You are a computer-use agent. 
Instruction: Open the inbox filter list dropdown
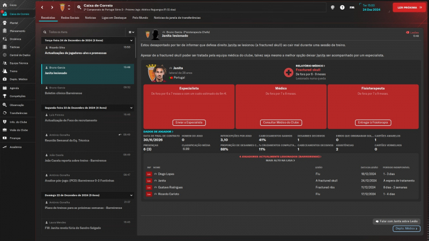[x=130, y=32]
